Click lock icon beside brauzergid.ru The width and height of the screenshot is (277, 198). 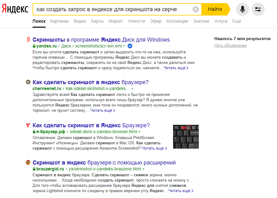pos(34,169)
